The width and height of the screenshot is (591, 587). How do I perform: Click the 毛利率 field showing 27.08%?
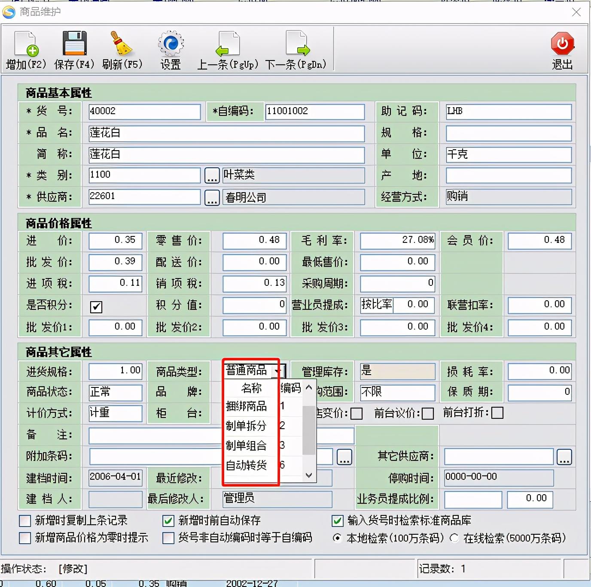(398, 241)
